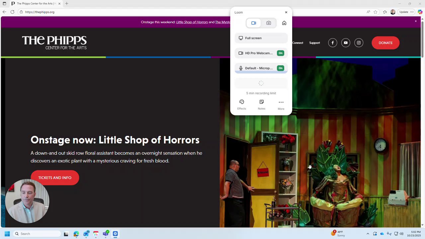Switch Loom to screenshot camera mode
Screen dimensions: 425x239
coord(269,23)
